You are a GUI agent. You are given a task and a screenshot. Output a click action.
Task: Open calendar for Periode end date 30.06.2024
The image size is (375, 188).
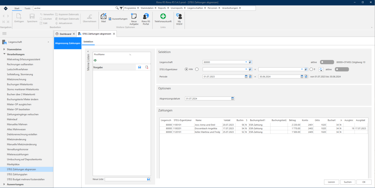(302, 76)
